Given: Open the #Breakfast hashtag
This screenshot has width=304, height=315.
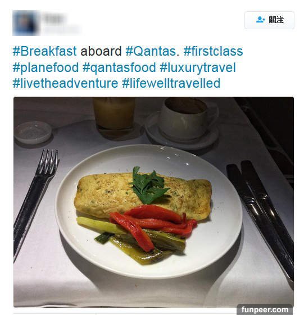Looking at the screenshot, I should (44, 51).
